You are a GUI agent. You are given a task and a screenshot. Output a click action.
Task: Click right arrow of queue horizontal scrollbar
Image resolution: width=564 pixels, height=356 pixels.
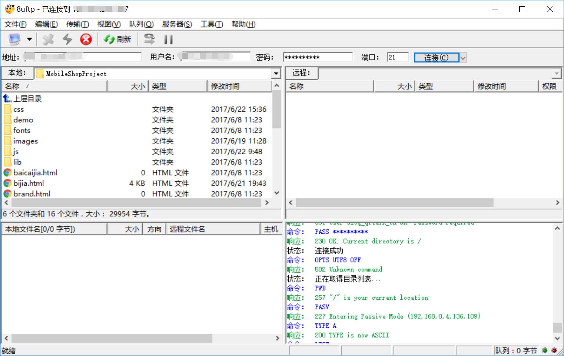point(277,338)
